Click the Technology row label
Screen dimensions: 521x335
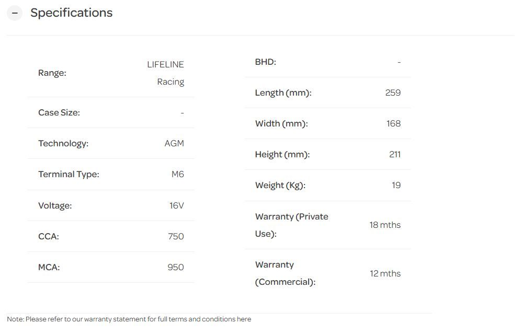tap(63, 144)
